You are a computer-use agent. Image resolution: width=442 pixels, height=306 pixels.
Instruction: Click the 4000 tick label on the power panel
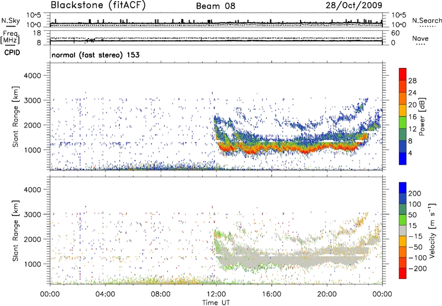tap(32, 76)
